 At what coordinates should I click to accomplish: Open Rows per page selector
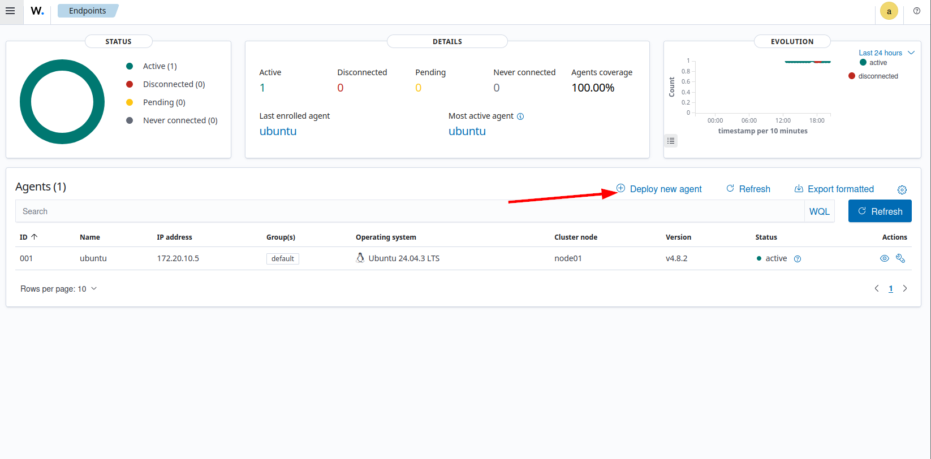[59, 289]
